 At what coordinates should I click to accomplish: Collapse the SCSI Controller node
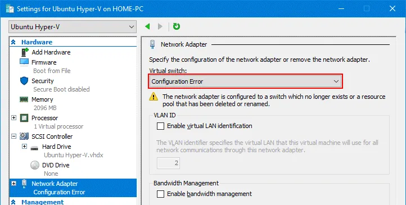tap(13, 136)
